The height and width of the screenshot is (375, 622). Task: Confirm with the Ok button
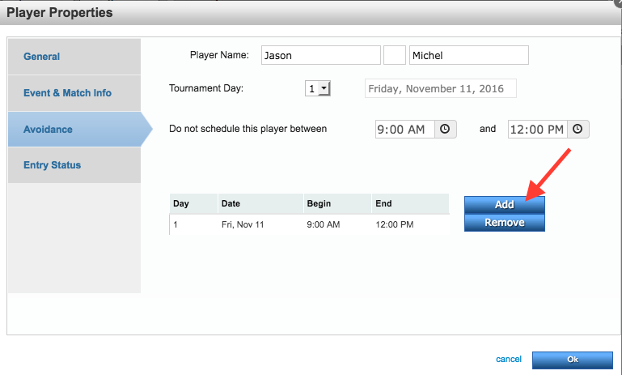pos(572,359)
